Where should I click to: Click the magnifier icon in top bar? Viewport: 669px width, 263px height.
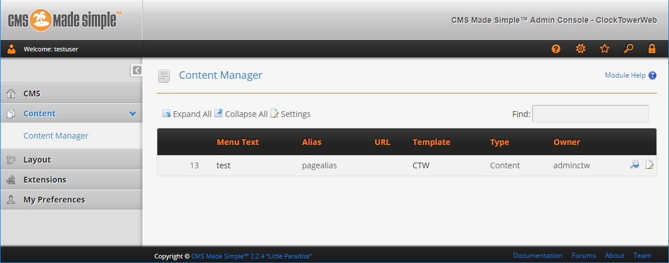(629, 49)
